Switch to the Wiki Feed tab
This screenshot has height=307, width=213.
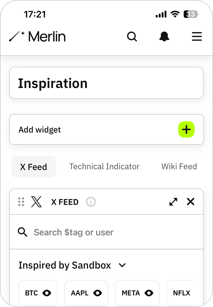click(x=179, y=167)
